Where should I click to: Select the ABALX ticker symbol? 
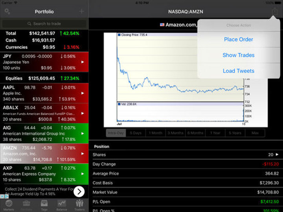11,108
